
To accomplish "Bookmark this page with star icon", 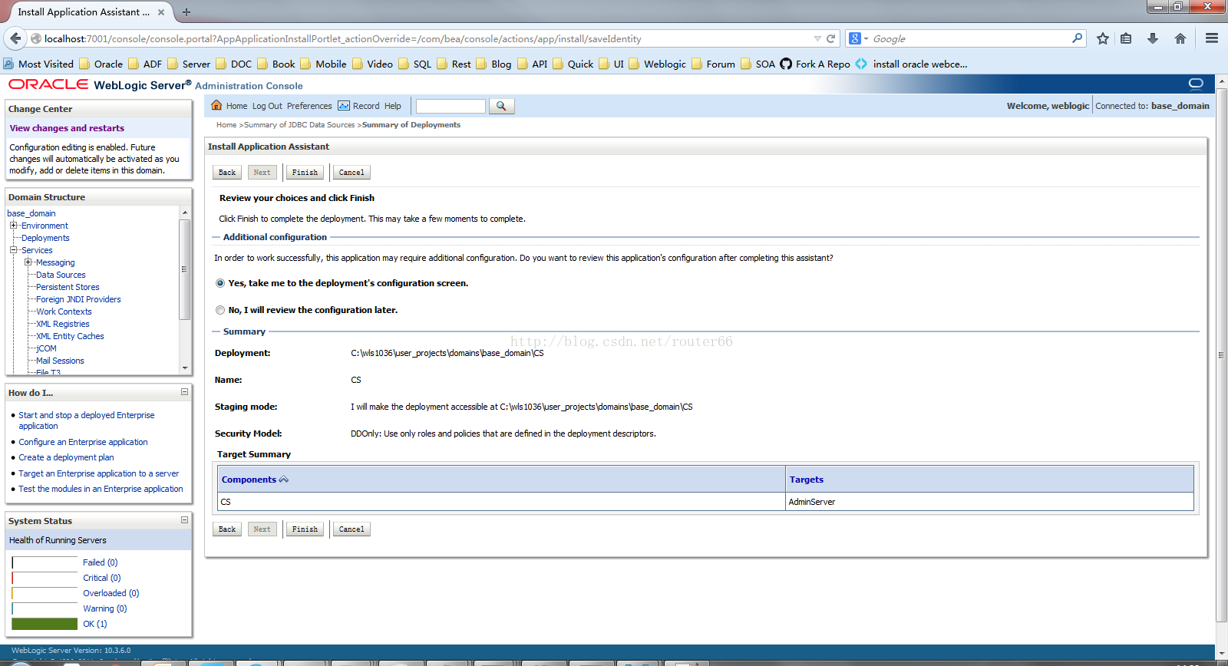I will tap(1103, 38).
